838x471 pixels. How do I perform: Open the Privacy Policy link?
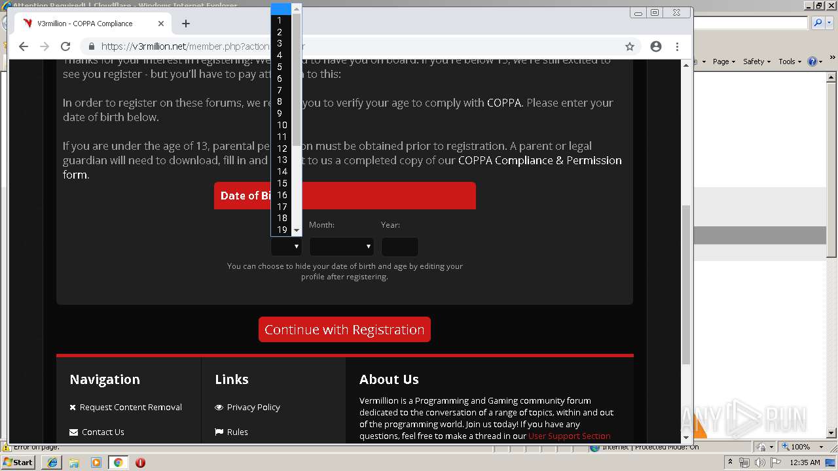(x=253, y=407)
